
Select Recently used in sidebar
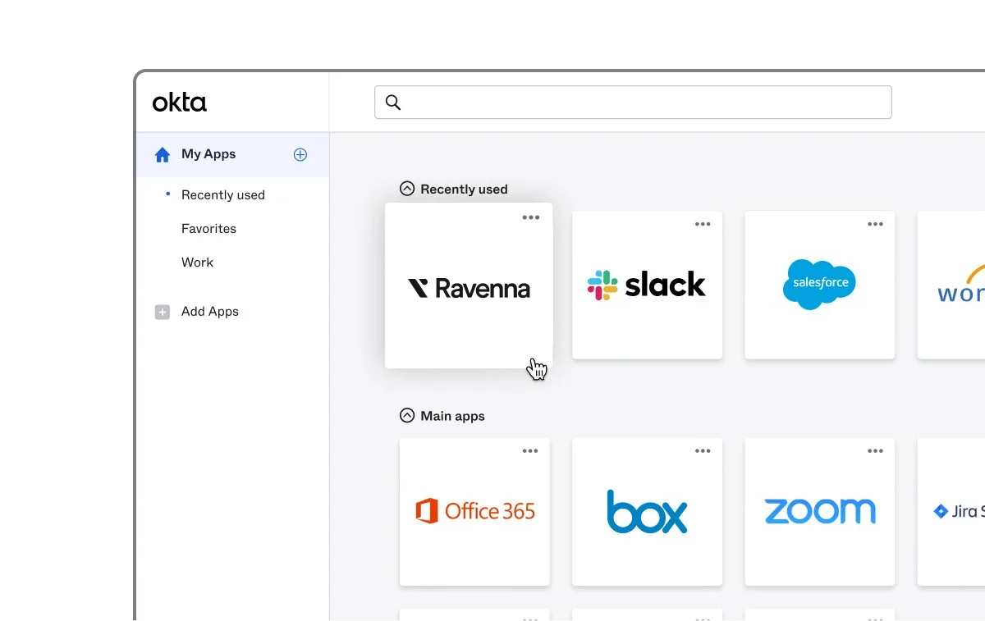point(223,195)
